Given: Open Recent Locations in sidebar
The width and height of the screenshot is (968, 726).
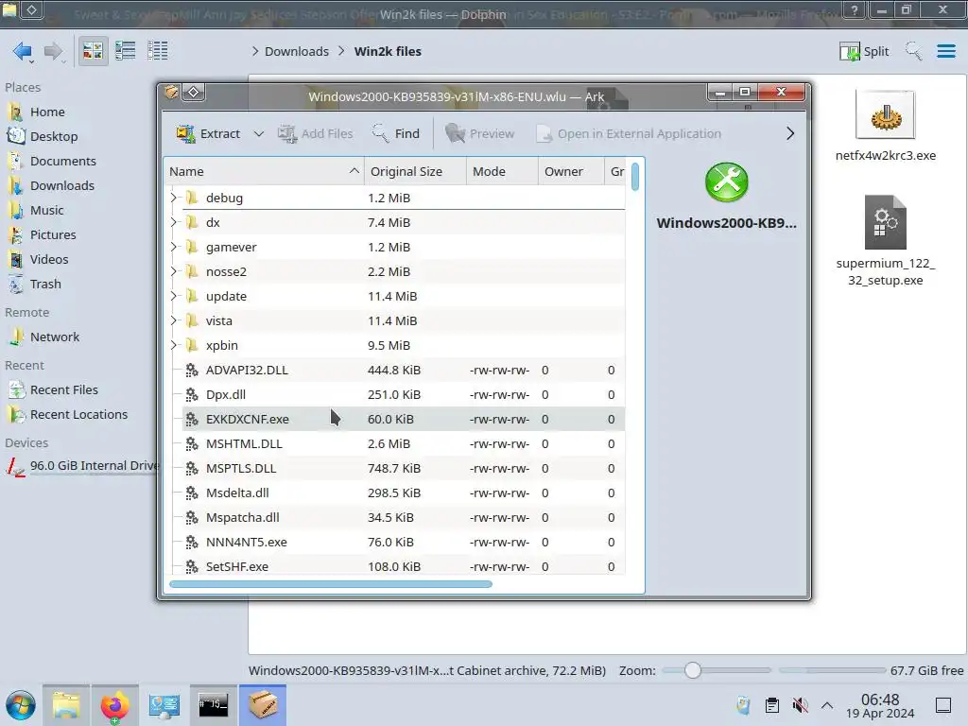Looking at the screenshot, I should point(78,415).
